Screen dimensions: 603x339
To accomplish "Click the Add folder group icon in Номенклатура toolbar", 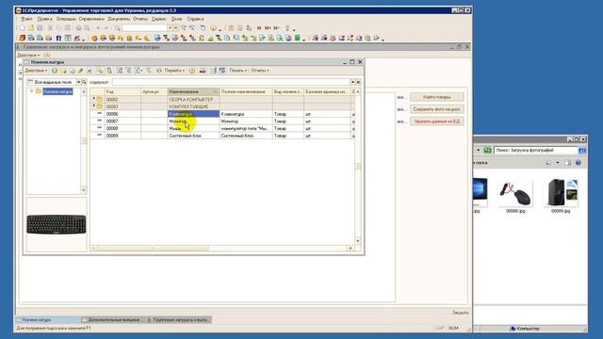I will click(63, 71).
